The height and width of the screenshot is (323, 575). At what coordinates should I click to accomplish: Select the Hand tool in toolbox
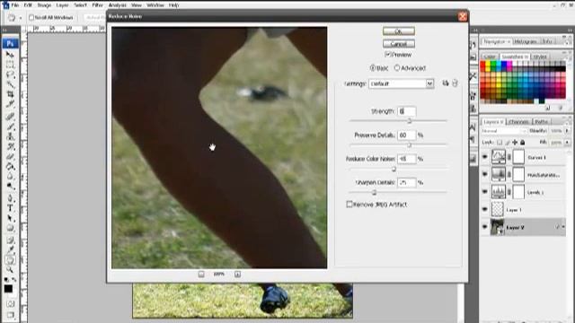pyautogui.click(x=10, y=260)
